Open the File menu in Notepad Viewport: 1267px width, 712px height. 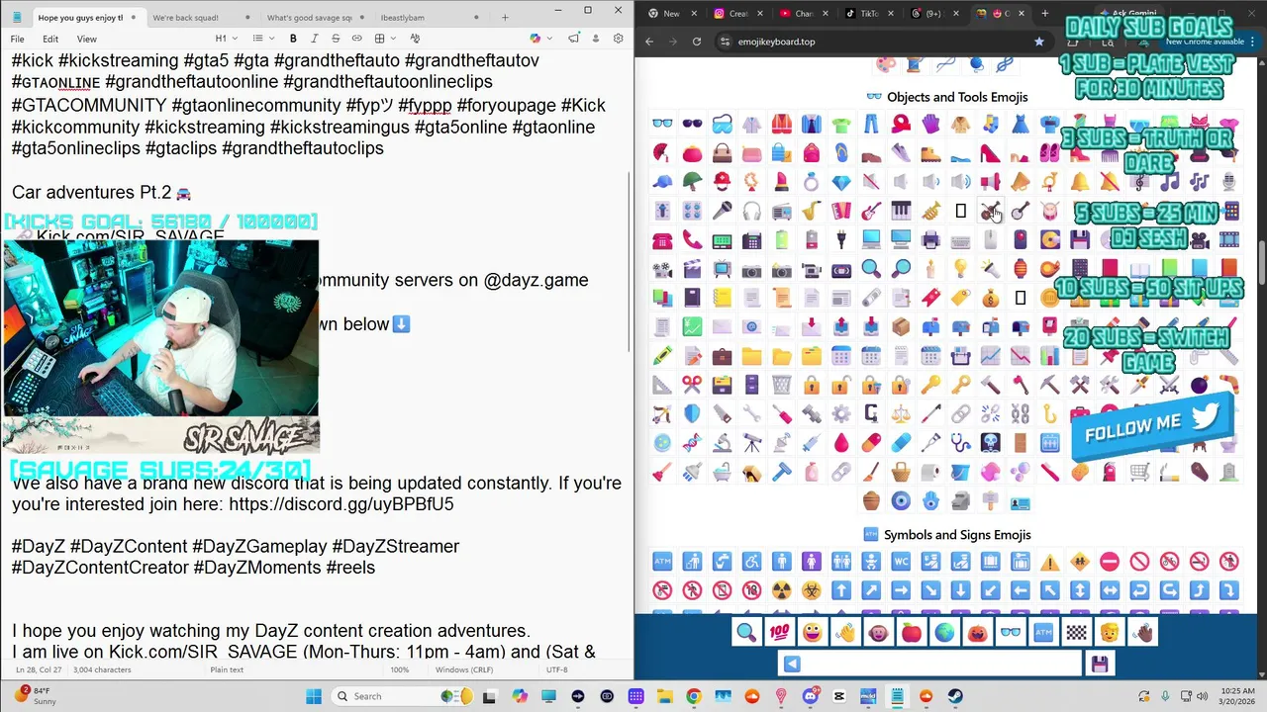tap(17, 39)
